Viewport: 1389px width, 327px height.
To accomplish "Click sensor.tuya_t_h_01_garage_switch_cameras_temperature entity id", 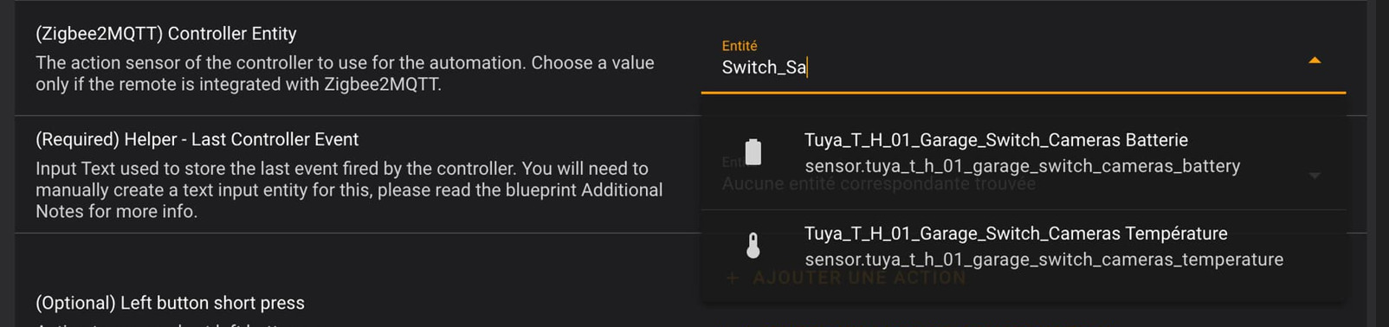I will tap(1043, 260).
